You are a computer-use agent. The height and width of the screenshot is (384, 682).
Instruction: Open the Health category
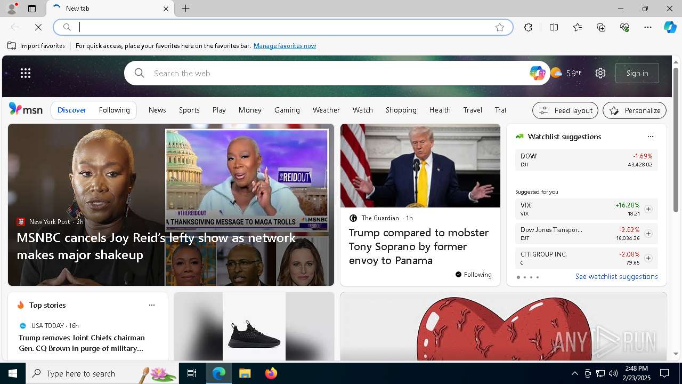[x=440, y=110]
